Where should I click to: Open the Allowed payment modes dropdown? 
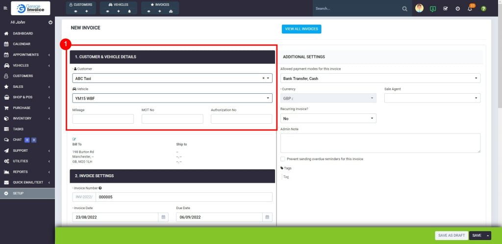pyautogui.click(x=380, y=78)
